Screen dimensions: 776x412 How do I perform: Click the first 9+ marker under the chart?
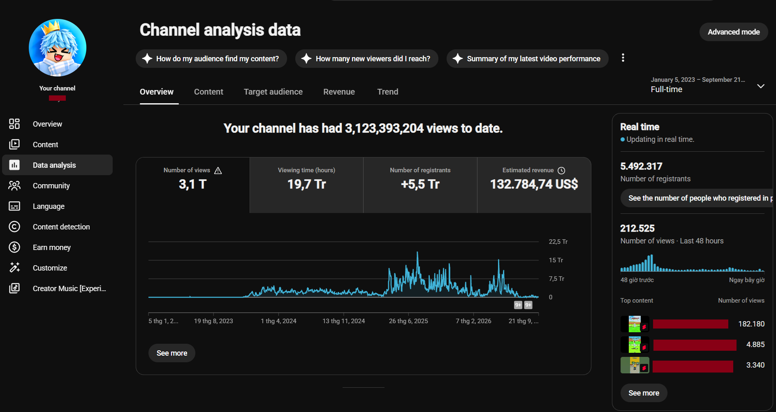(518, 305)
